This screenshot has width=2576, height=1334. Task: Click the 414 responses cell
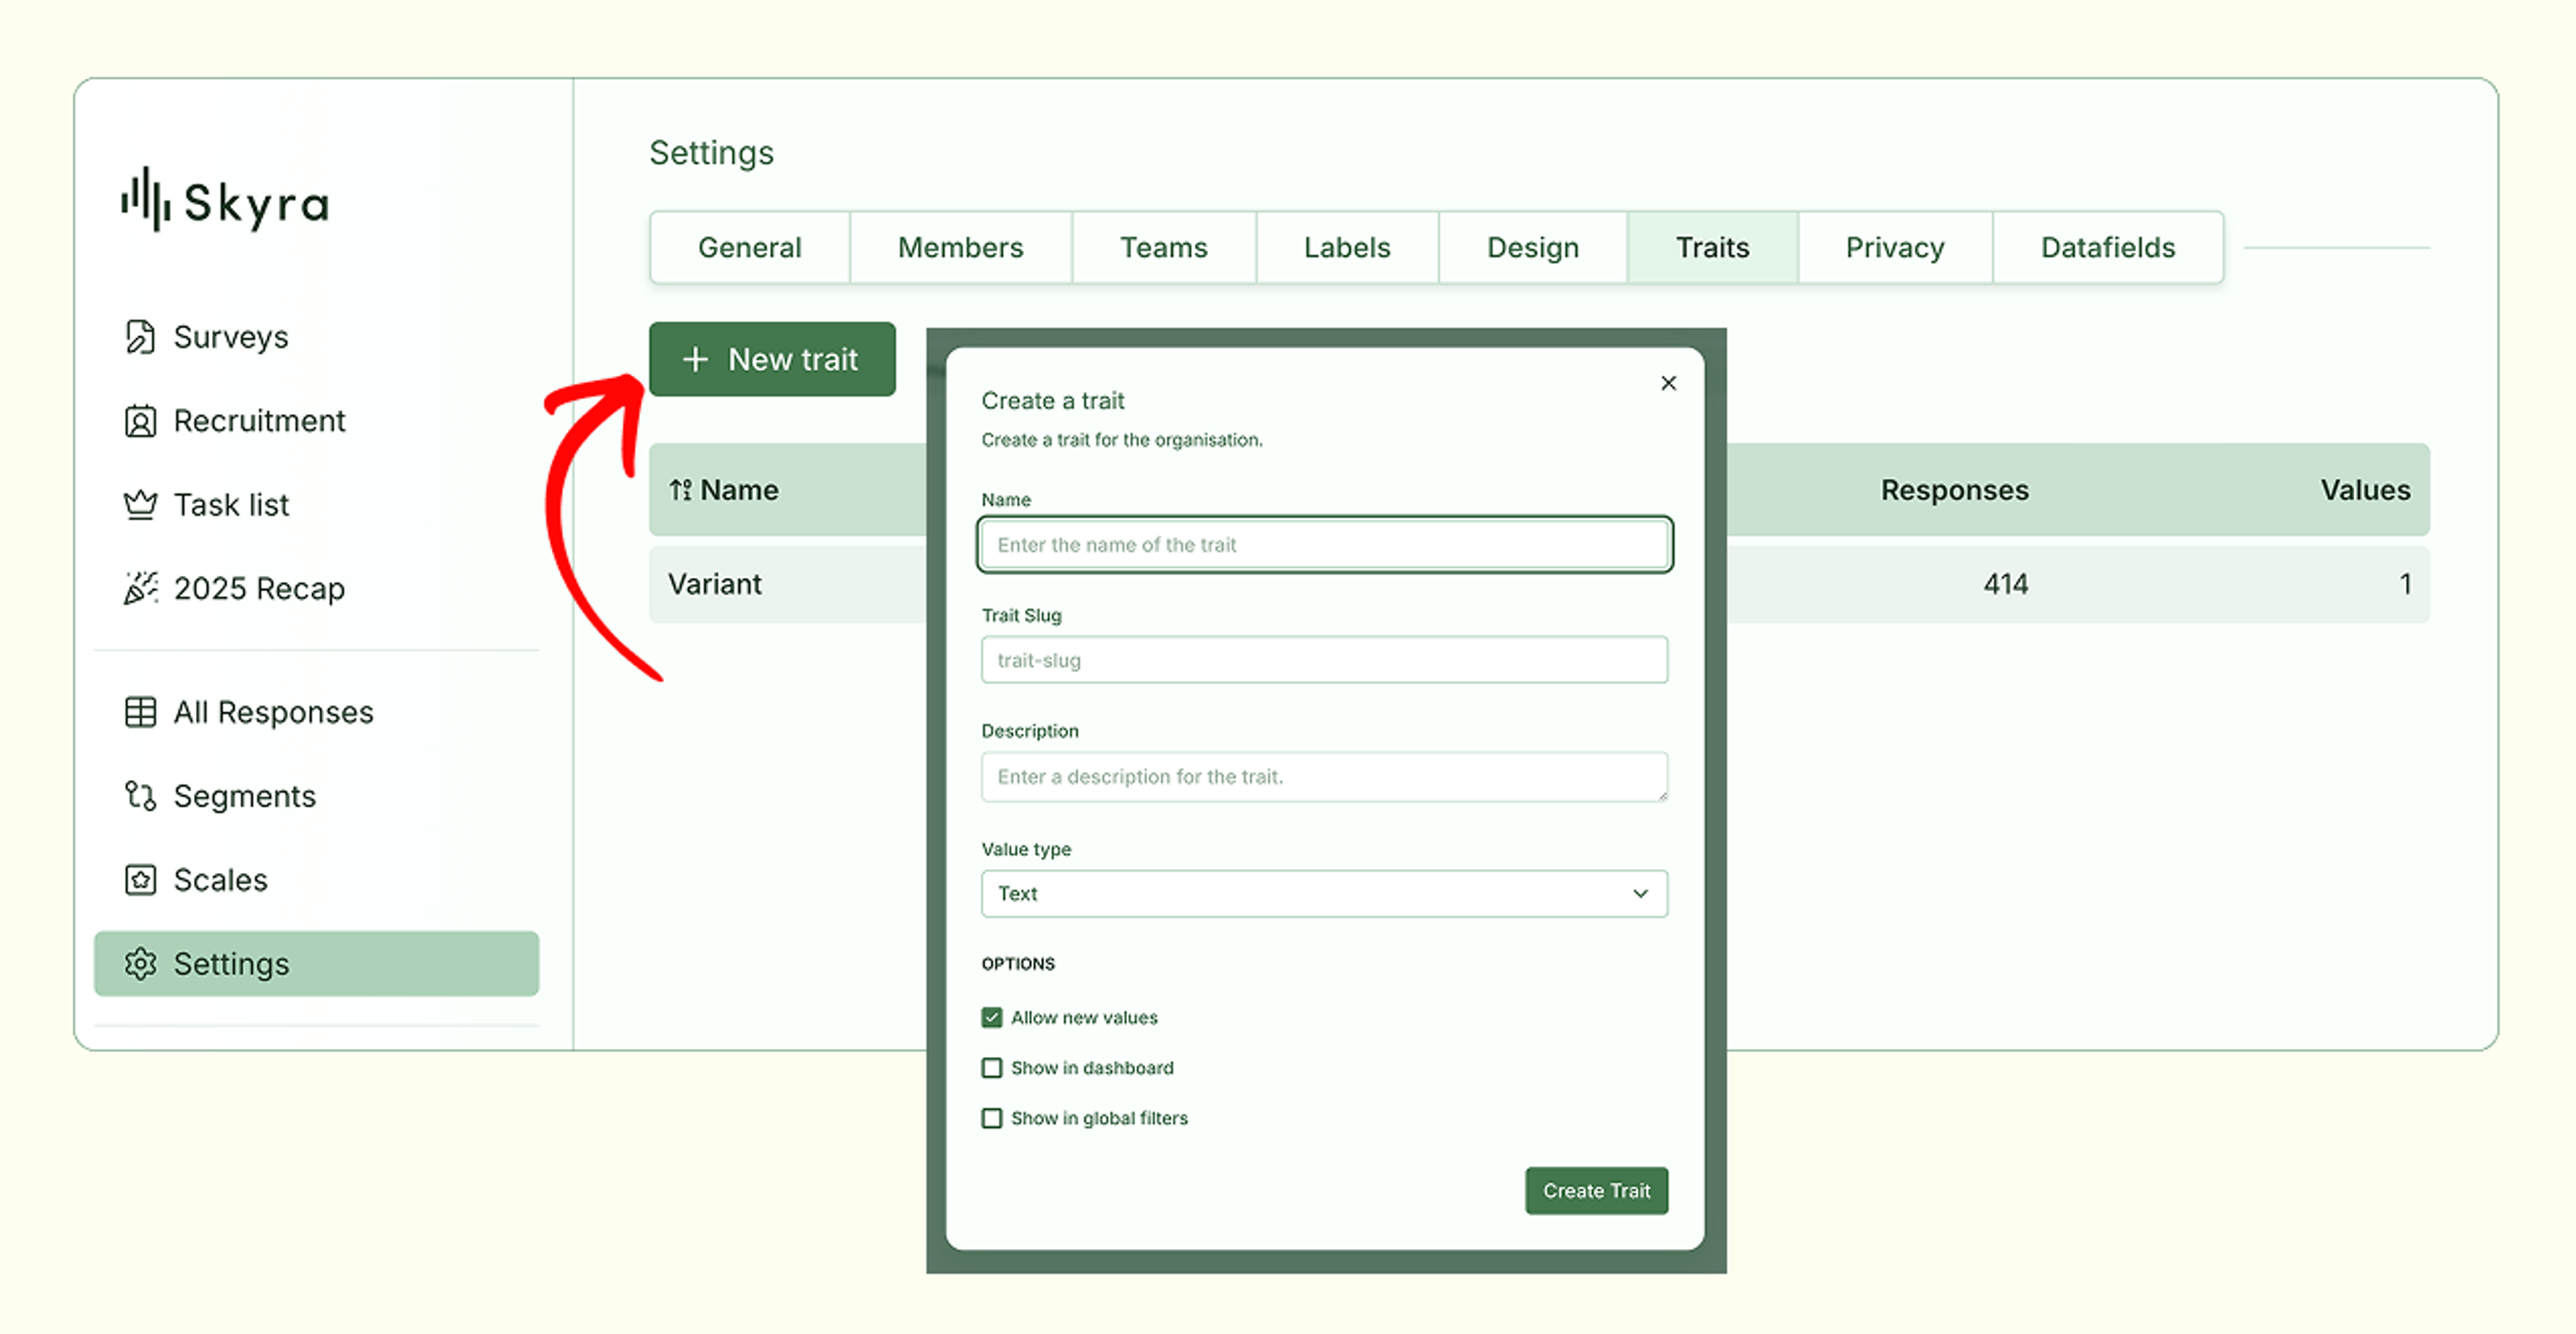tap(2006, 584)
